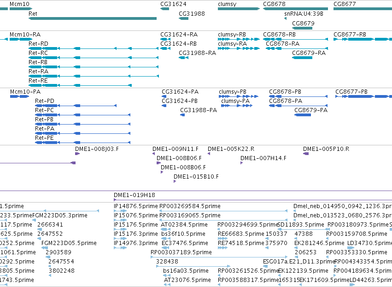Select the Mcm10-PA protein label
Screen dimensions: 392x287
[x=25, y=92]
